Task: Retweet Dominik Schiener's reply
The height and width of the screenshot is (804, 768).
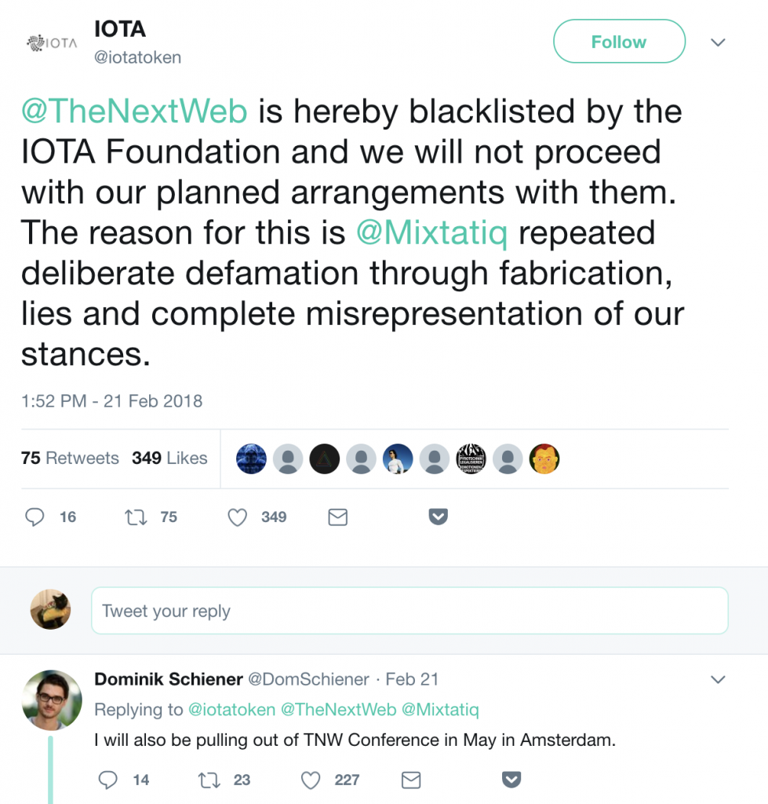Action: [x=209, y=780]
